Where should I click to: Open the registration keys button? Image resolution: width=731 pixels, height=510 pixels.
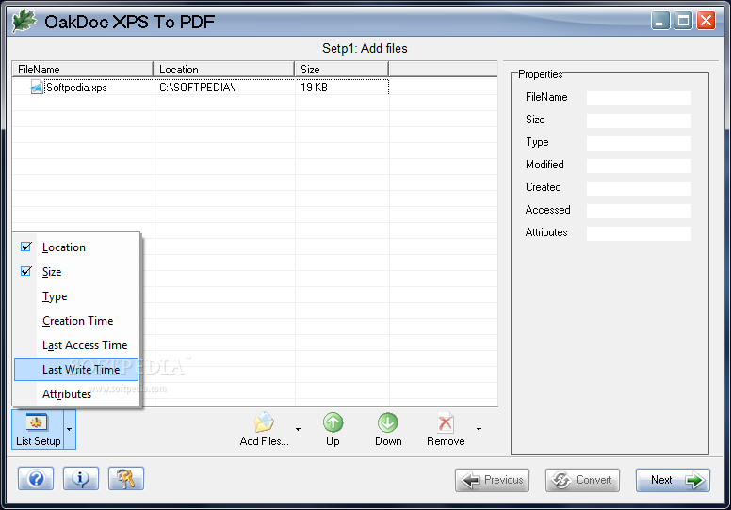126,479
